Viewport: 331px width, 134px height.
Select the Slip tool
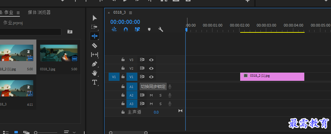pos(94,55)
